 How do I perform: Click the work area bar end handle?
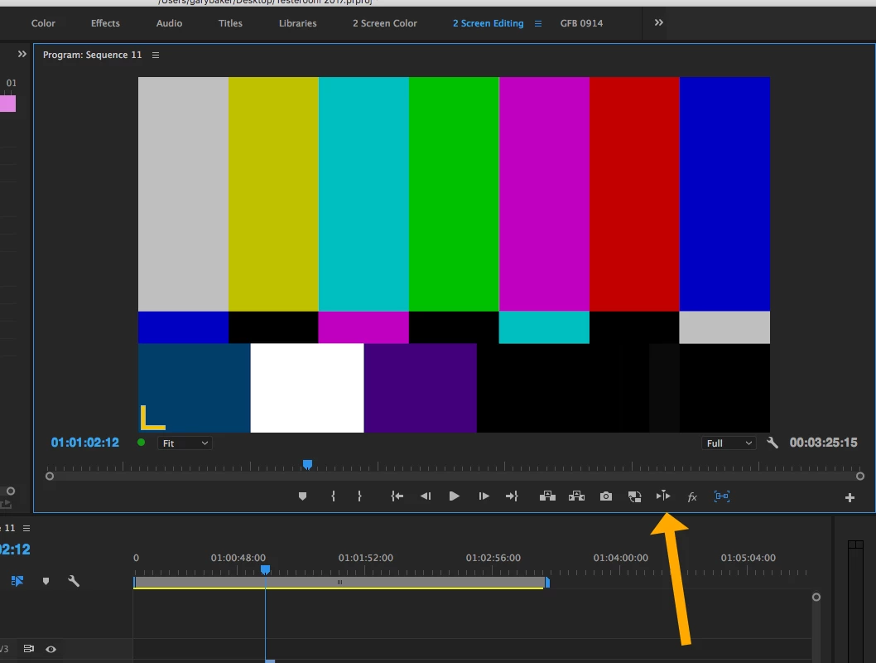(x=547, y=583)
